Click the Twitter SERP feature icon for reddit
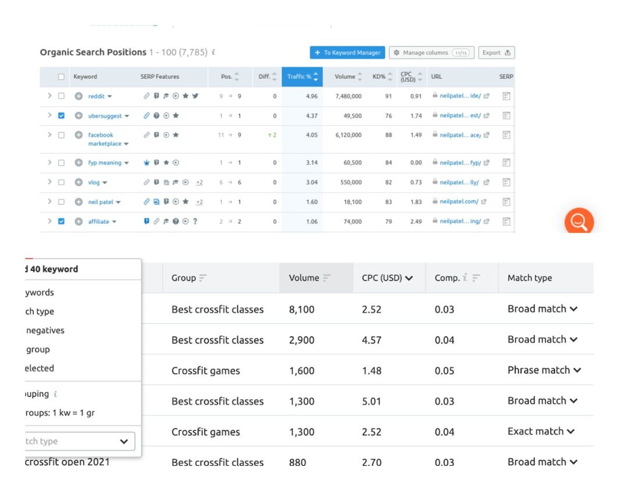This screenshot has height=491, width=629. click(x=195, y=96)
